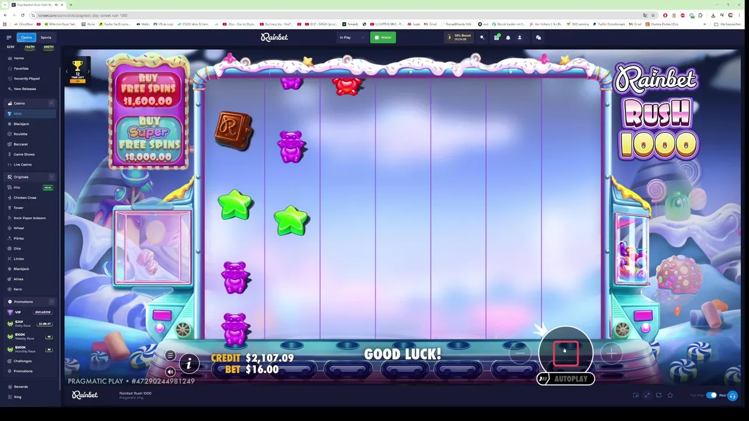This screenshot has height=421, width=749.
Task: Open Recently Played list
Action: tap(27, 78)
